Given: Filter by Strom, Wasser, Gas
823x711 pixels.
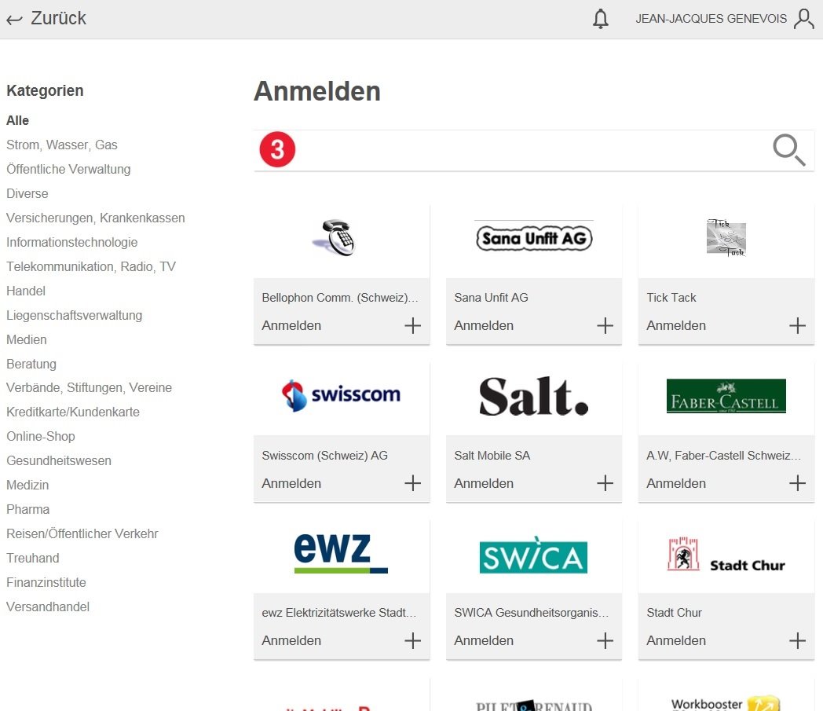Looking at the screenshot, I should (x=62, y=145).
